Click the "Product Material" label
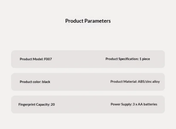This screenshot has width=176, height=129. [x=123, y=82]
